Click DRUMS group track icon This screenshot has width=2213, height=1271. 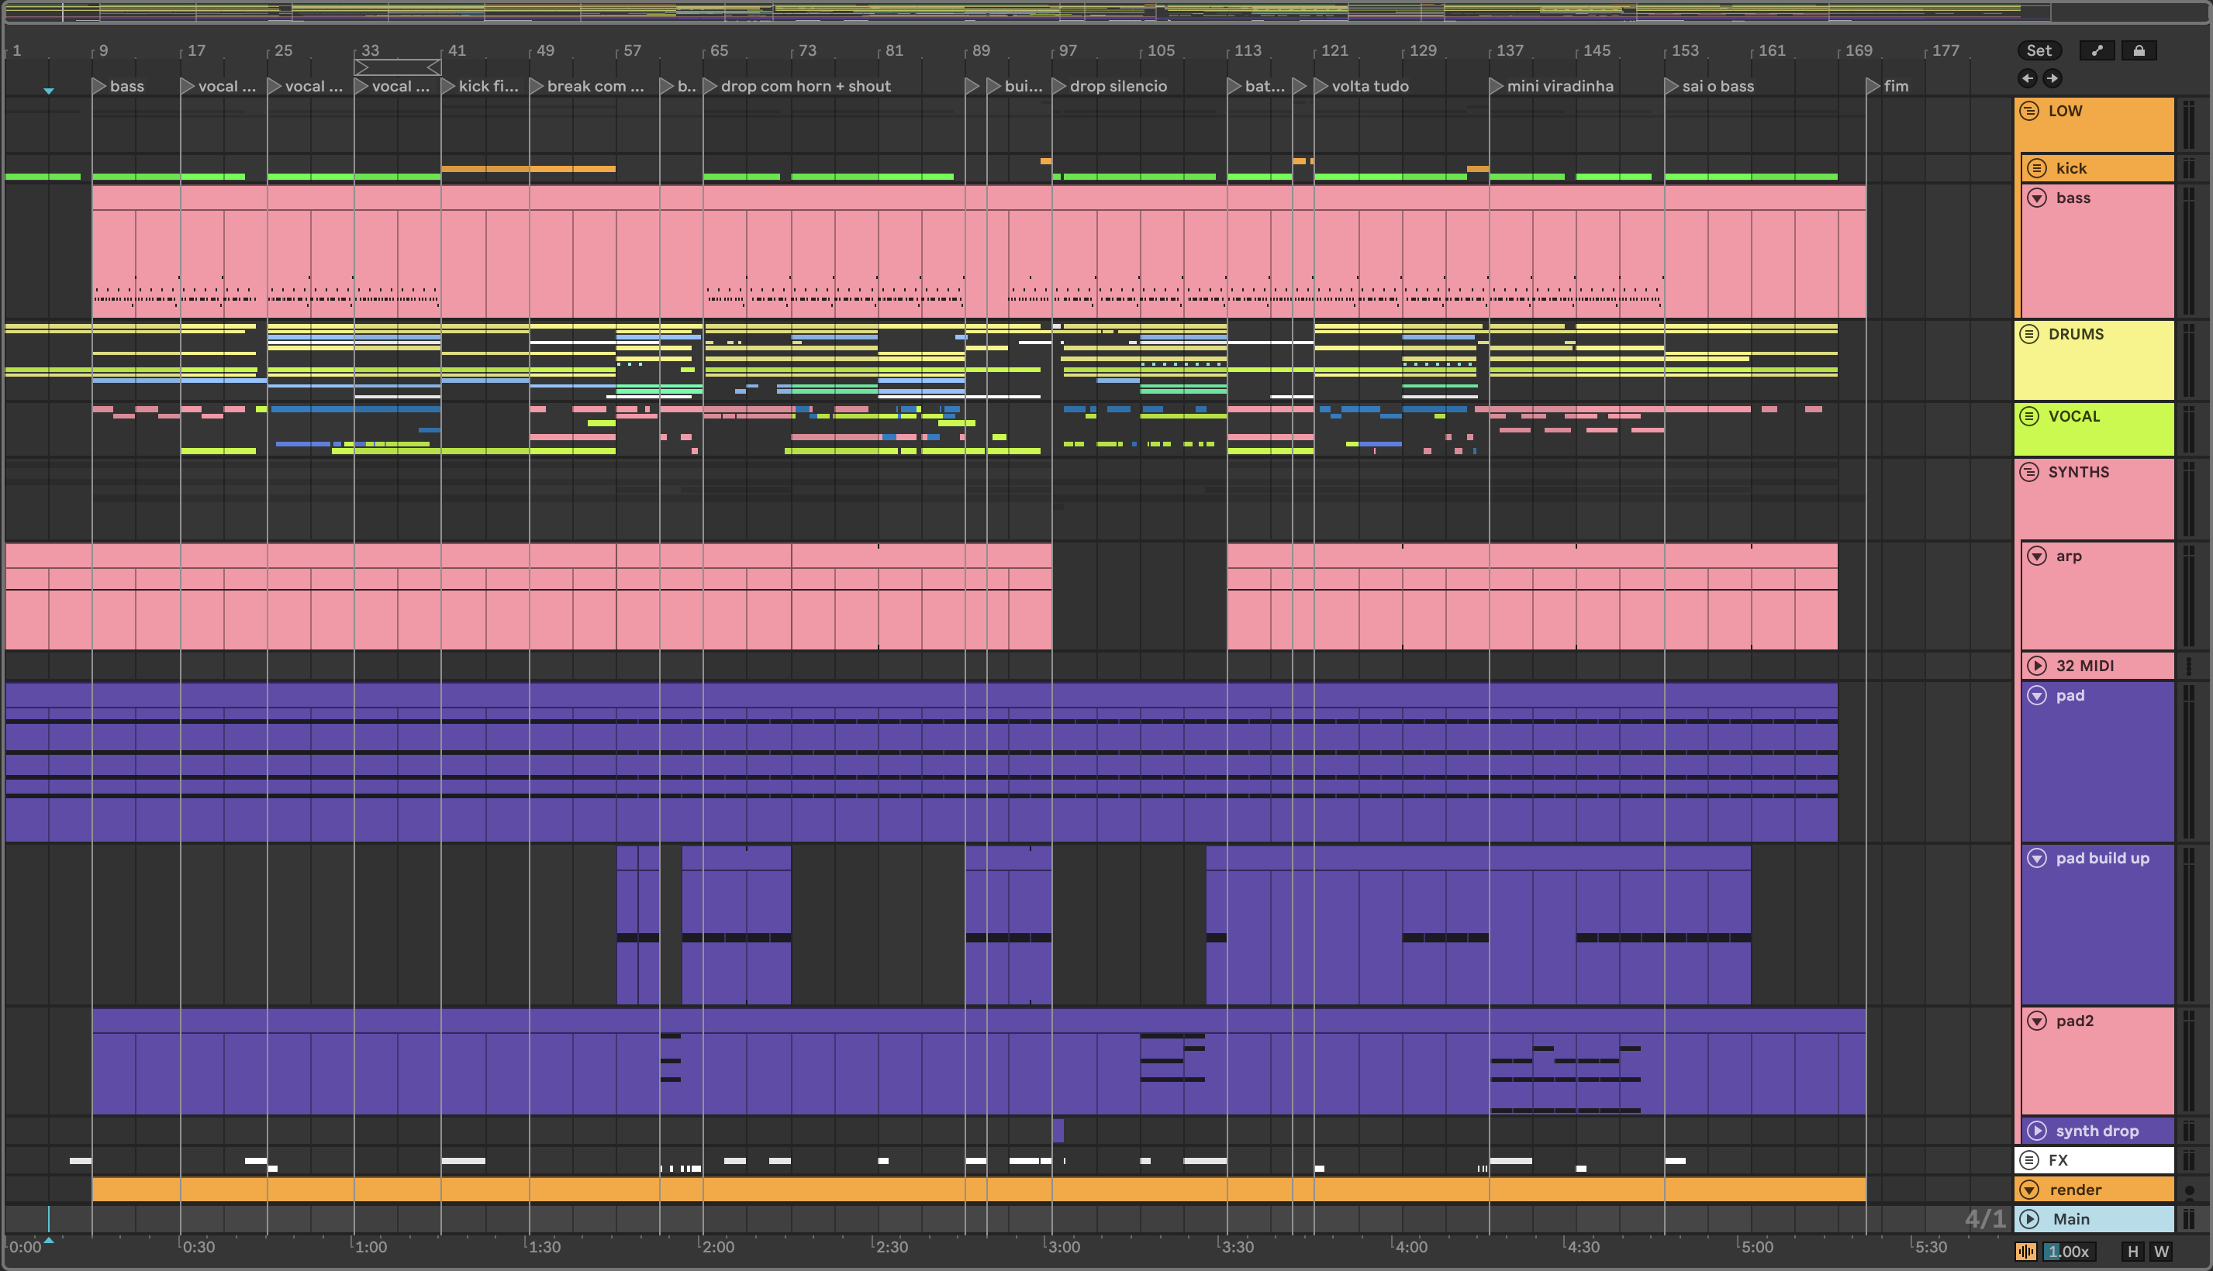coord(2029,334)
